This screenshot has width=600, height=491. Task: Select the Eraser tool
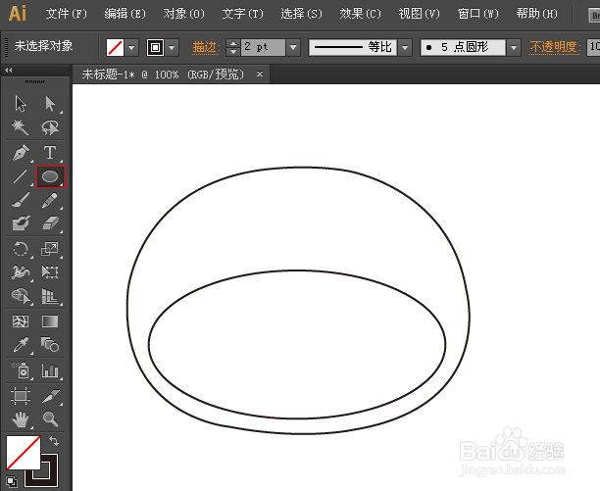(50, 223)
